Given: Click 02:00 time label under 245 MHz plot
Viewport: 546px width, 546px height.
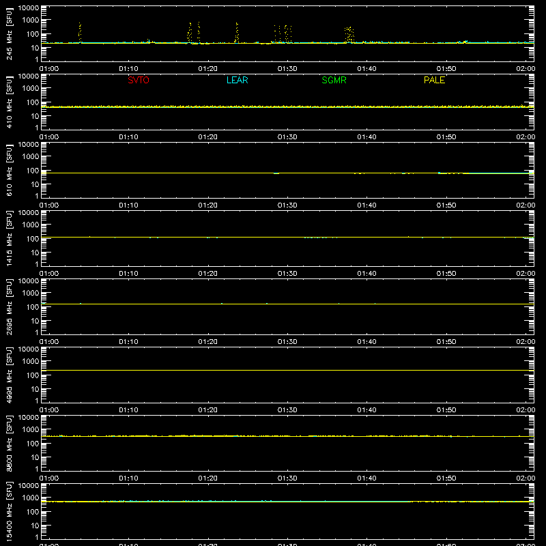Looking at the screenshot, I should coord(526,69).
